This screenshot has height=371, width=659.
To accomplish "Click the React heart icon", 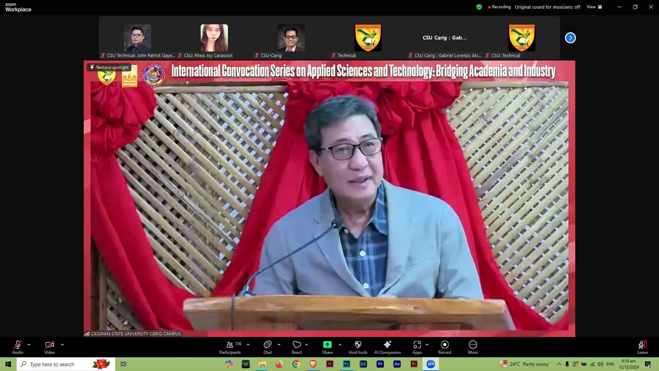I will (x=297, y=345).
